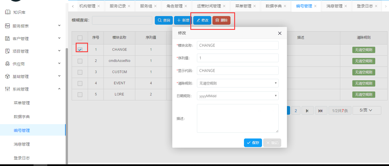
Task: Open the 日期规则 yyyyMMdd dropdown
Action: 238,96
